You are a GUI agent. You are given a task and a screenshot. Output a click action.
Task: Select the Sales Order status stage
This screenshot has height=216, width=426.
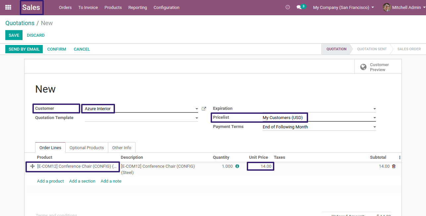(409, 49)
